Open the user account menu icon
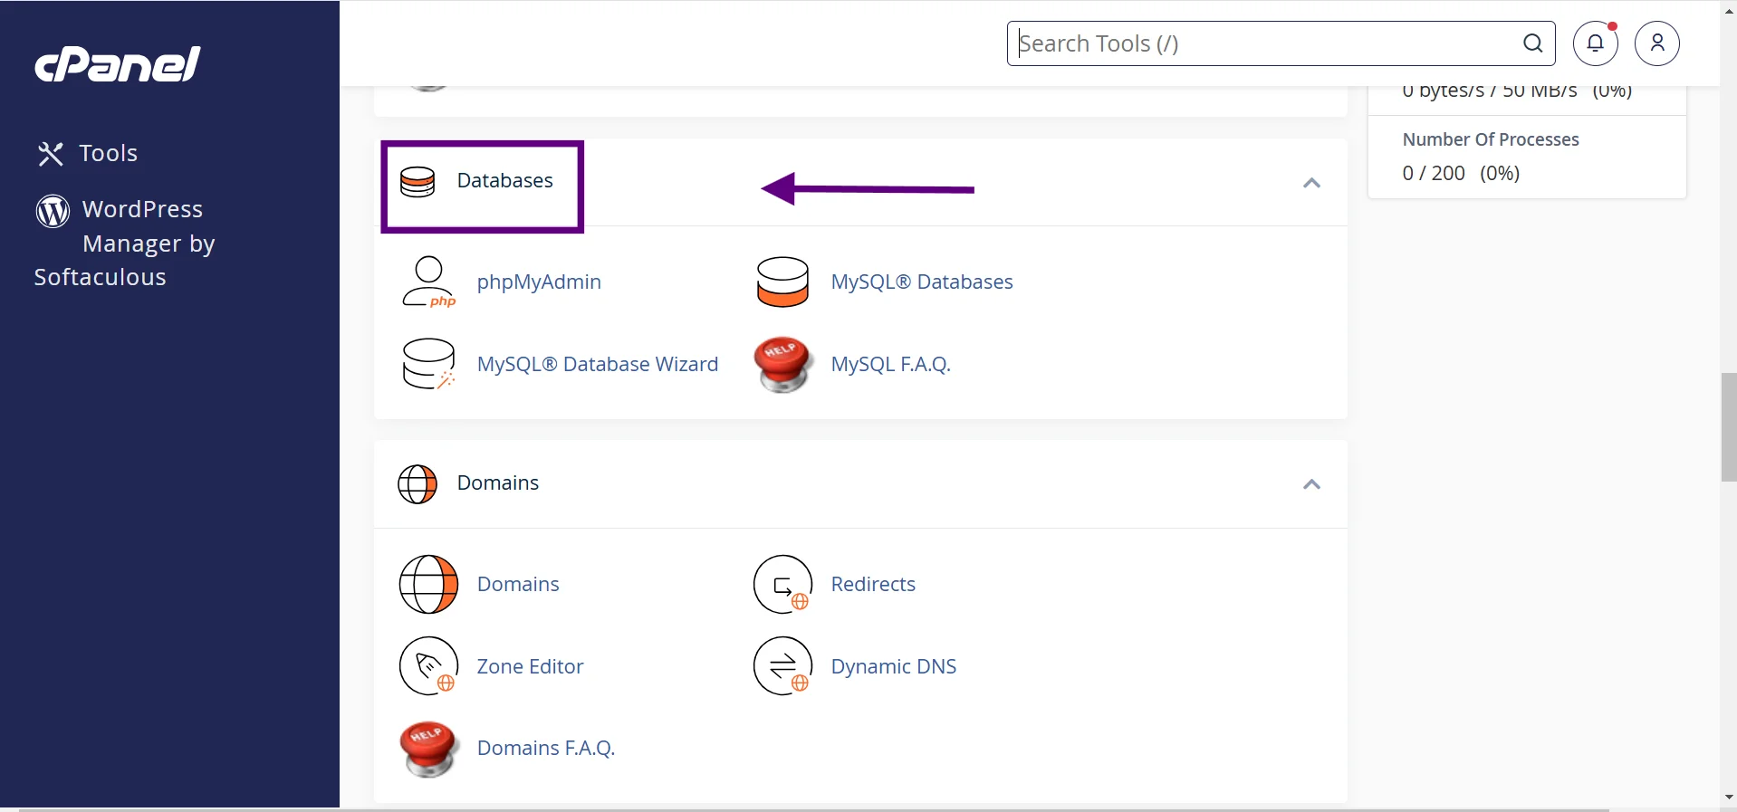 click(1657, 43)
